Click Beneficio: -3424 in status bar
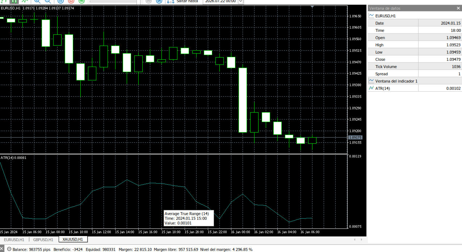This screenshot has width=462, height=252. 69,249
